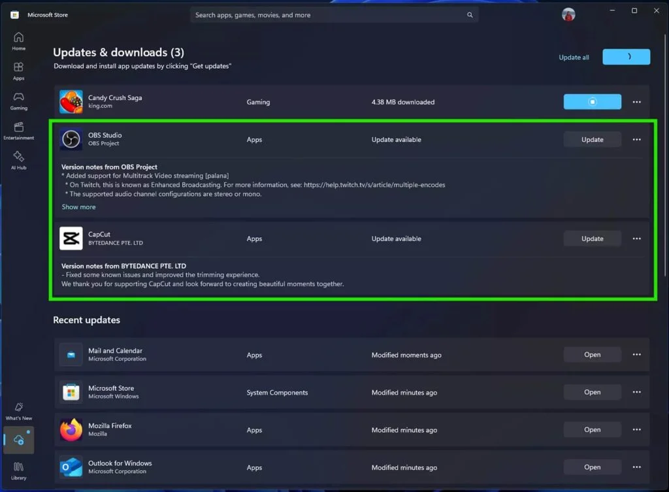Viewport: 669px width, 492px height.
Task: Click Update button for CapCut
Action: [592, 239]
